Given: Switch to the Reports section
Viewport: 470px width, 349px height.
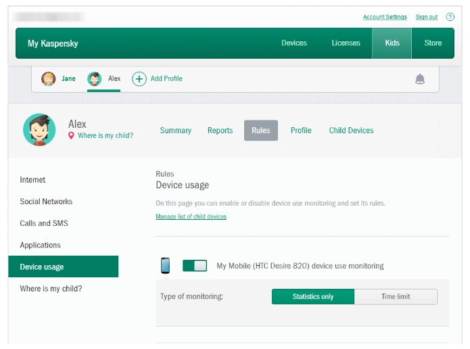Looking at the screenshot, I should tap(220, 131).
